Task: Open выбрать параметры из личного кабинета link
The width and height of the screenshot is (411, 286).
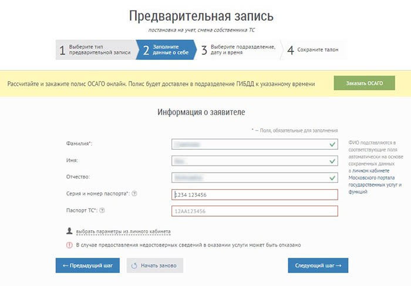Action: (123, 231)
